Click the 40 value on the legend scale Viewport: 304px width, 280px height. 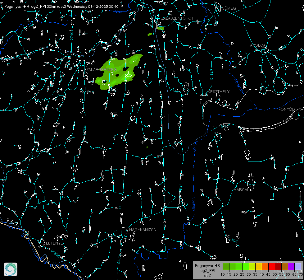262,274
